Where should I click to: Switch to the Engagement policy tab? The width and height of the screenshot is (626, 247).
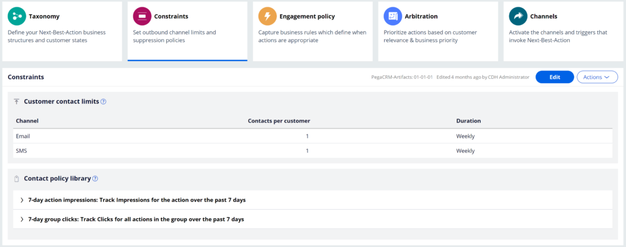(312, 31)
